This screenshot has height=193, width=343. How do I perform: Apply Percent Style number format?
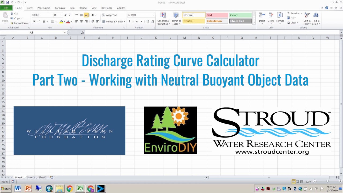pyautogui.click(x=136, y=21)
